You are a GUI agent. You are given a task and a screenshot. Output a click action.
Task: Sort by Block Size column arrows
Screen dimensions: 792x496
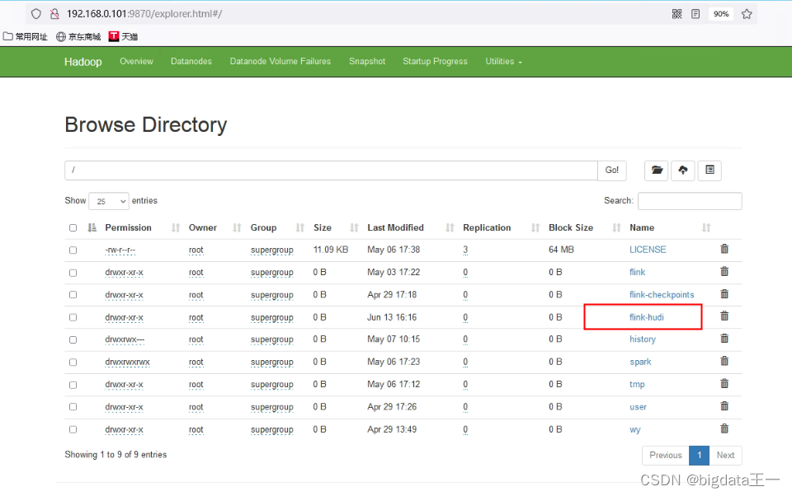pos(616,228)
